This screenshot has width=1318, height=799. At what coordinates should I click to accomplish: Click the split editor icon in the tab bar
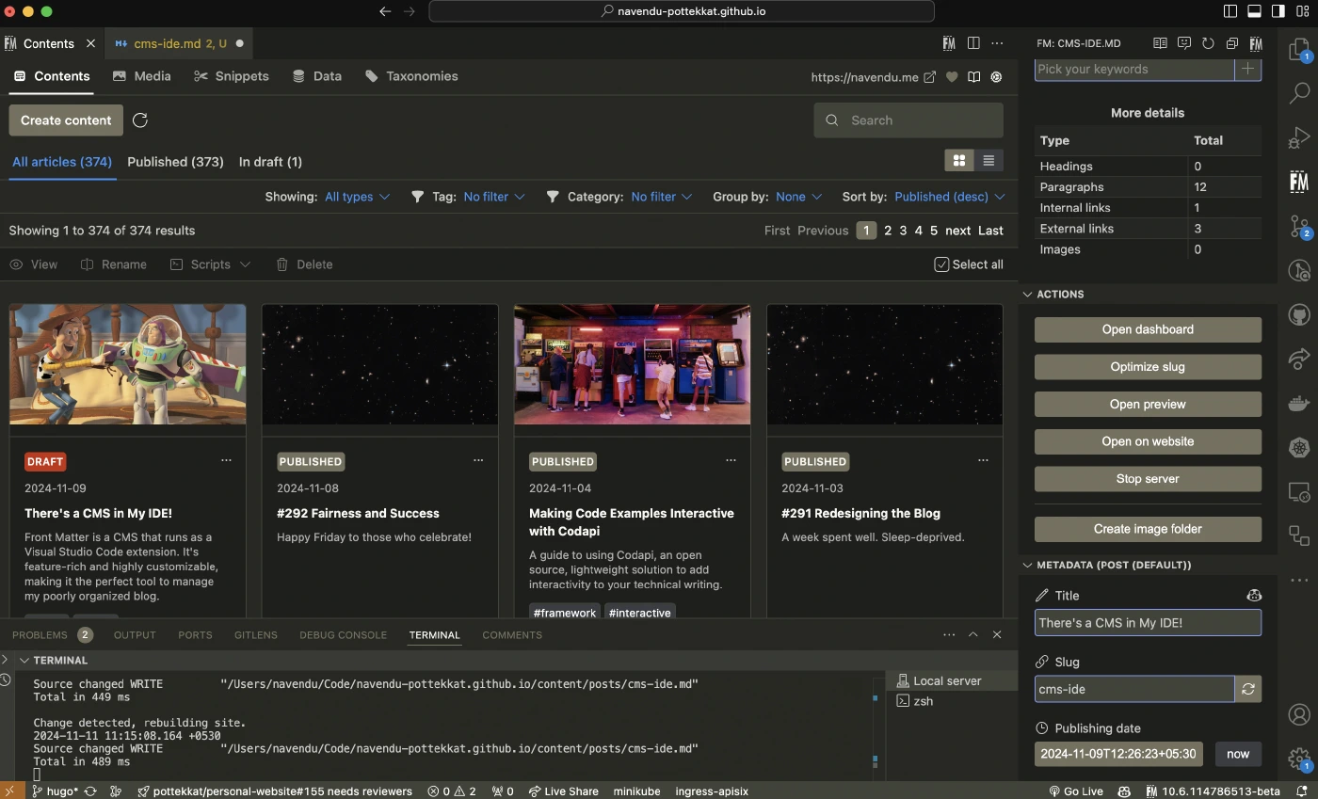[973, 43]
